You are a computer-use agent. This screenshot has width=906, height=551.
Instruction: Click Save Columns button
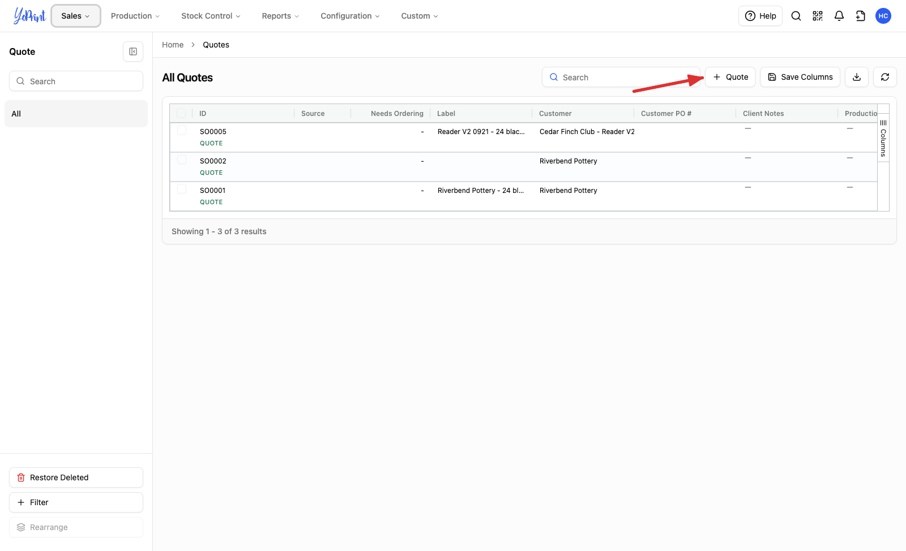pyautogui.click(x=800, y=77)
